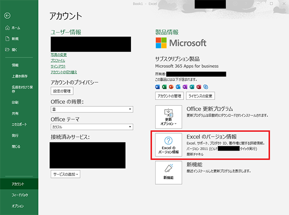Click the Outlook product icon
The height and width of the screenshot is (215, 289).
coord(178,87)
